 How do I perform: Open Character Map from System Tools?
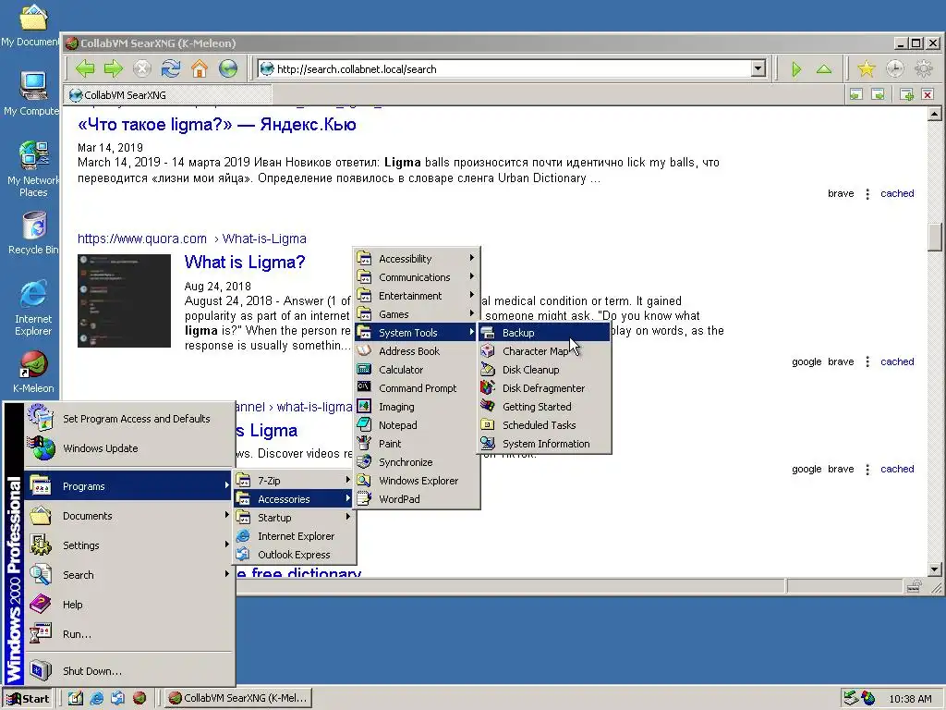point(544,350)
